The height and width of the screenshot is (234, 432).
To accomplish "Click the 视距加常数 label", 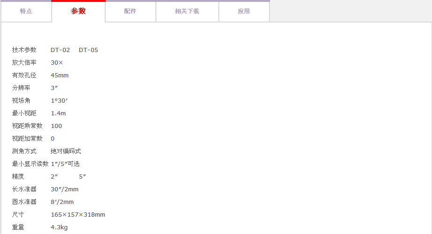I will [x=27, y=139].
